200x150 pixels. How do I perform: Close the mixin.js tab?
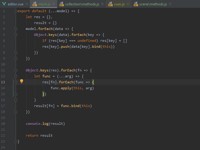54,4
